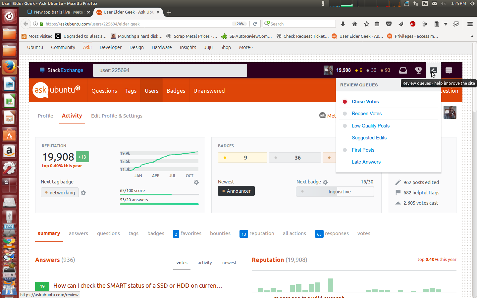Switch to the Profile tab

pyautogui.click(x=45, y=116)
